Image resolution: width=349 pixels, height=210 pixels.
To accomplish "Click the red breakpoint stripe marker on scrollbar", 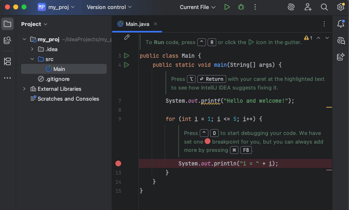I will 329,170.
